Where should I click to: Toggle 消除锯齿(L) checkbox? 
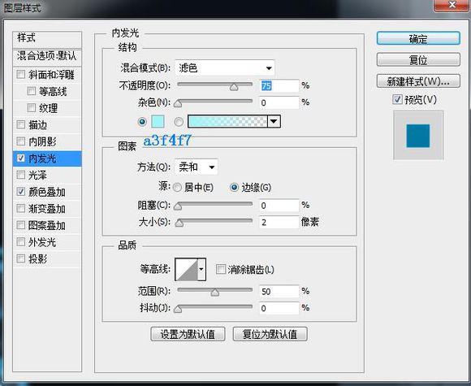(221, 269)
